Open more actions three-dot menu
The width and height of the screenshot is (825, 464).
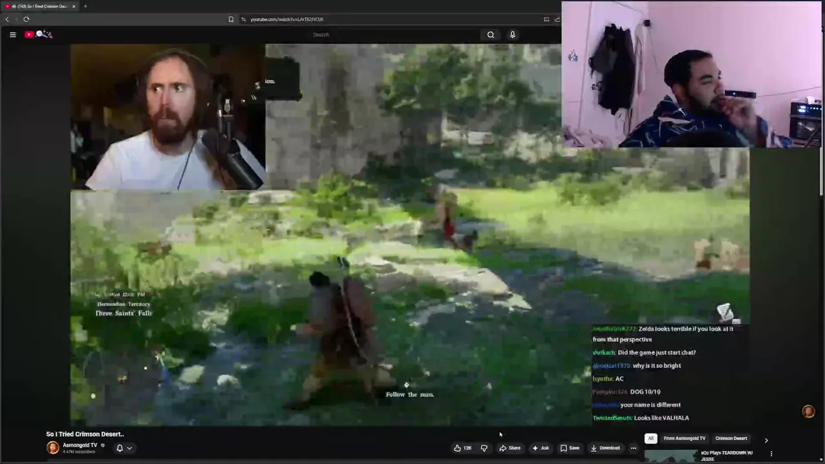[634, 448]
